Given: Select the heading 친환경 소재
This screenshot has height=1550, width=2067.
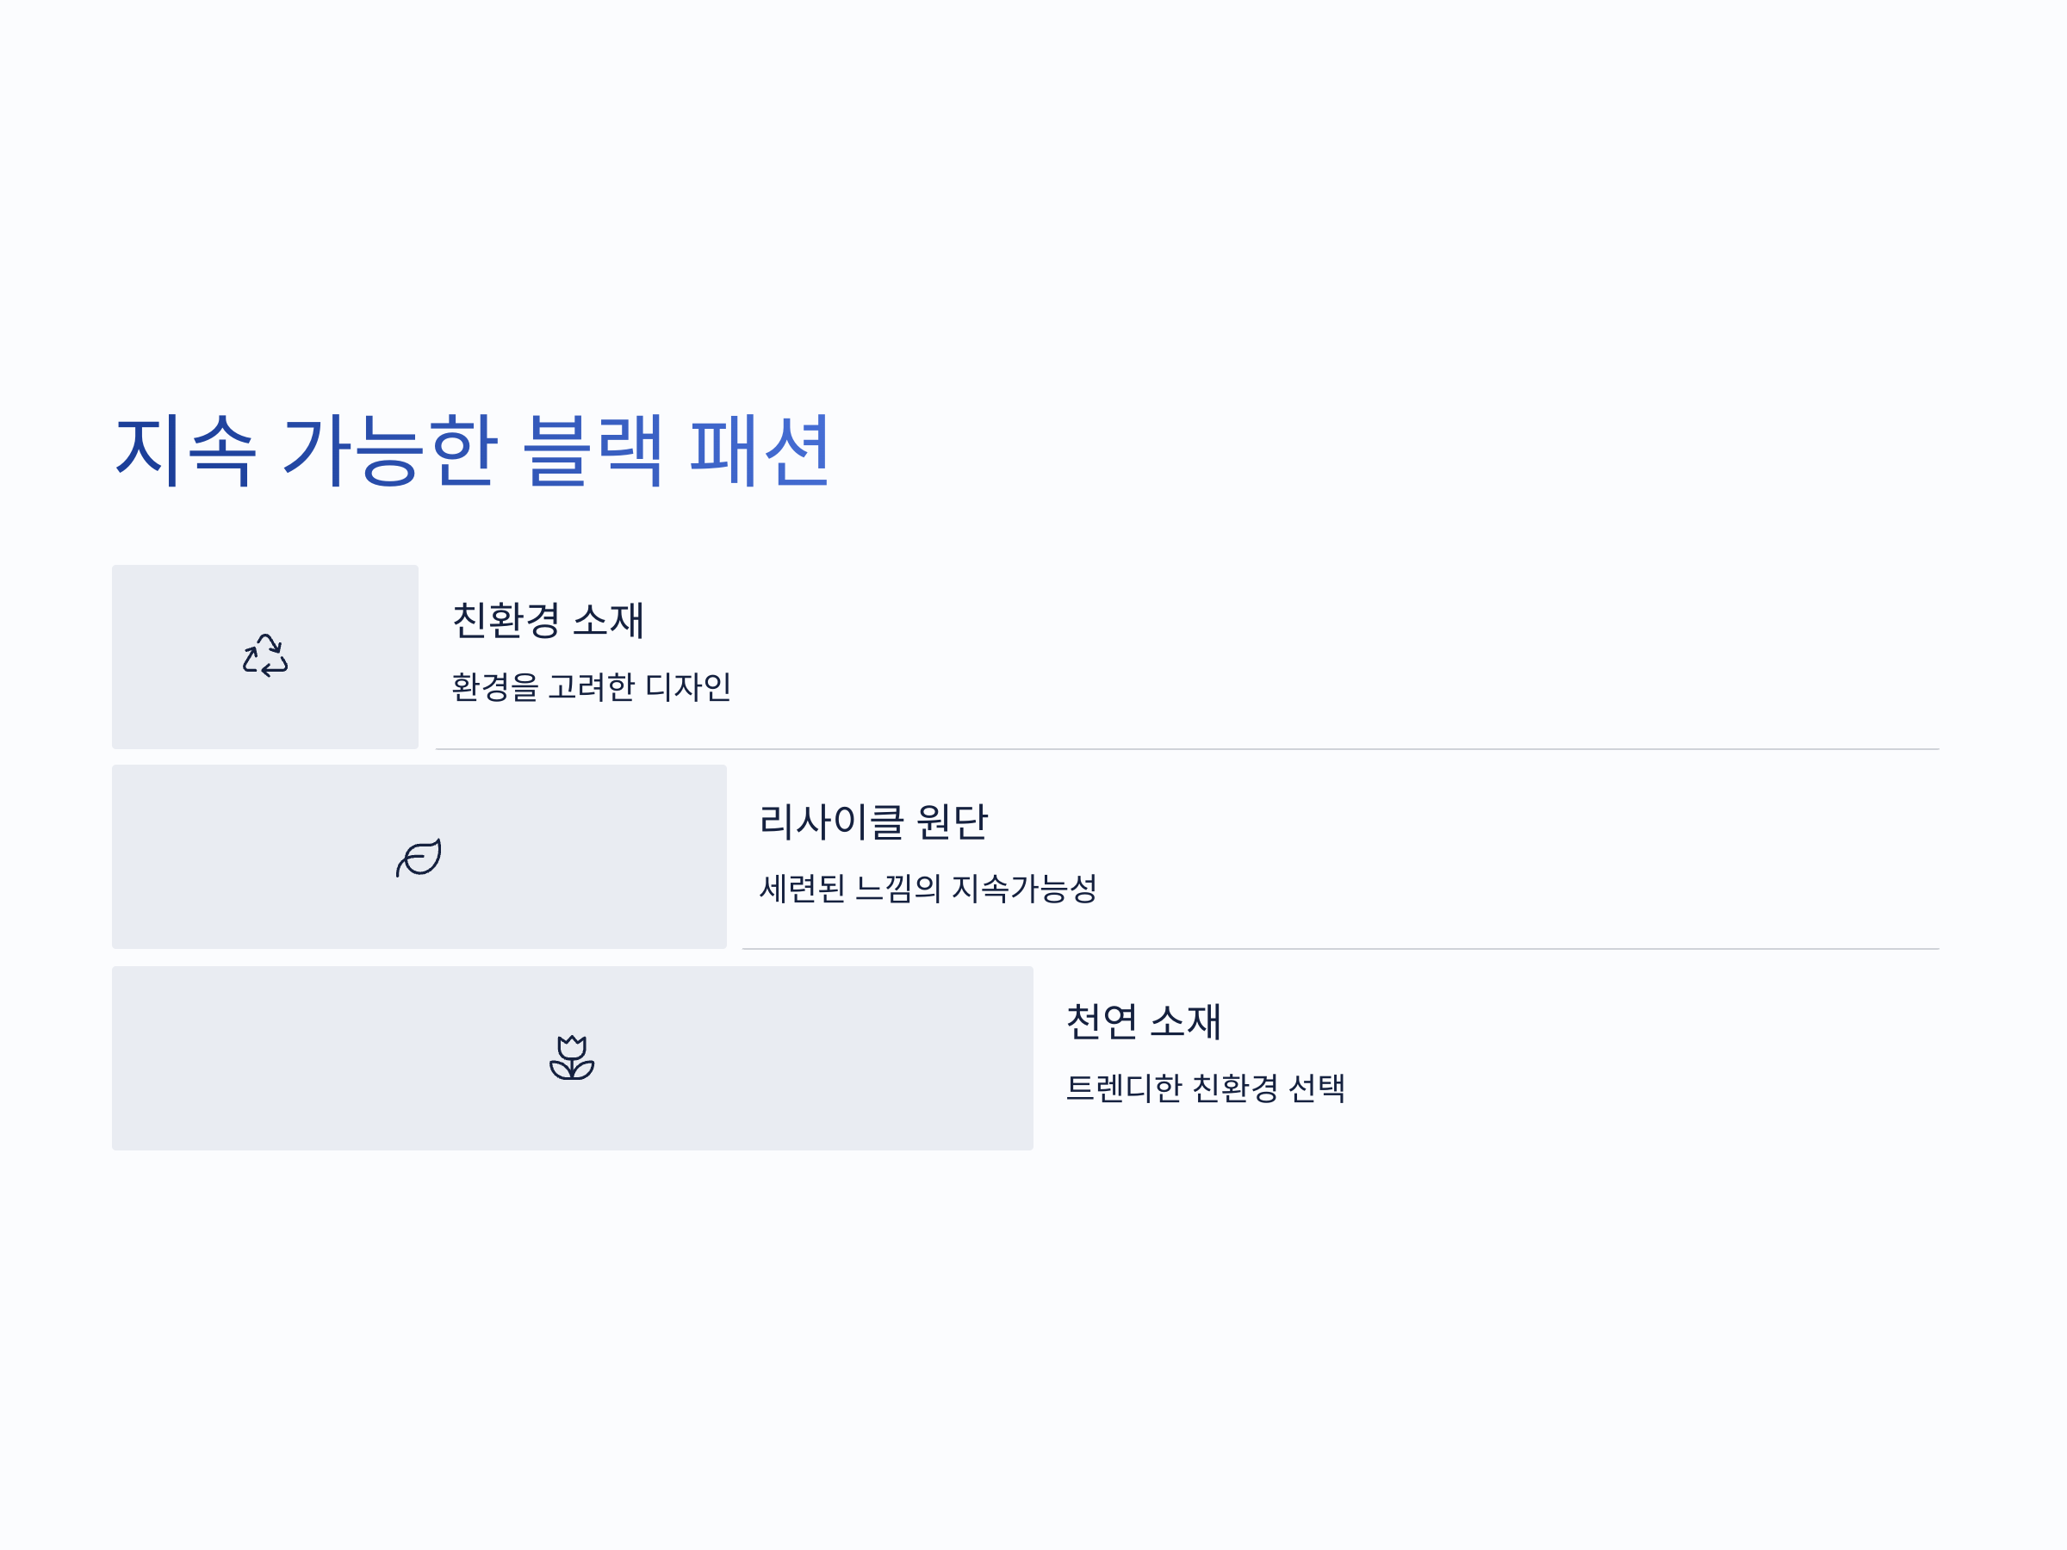Looking at the screenshot, I should (548, 620).
